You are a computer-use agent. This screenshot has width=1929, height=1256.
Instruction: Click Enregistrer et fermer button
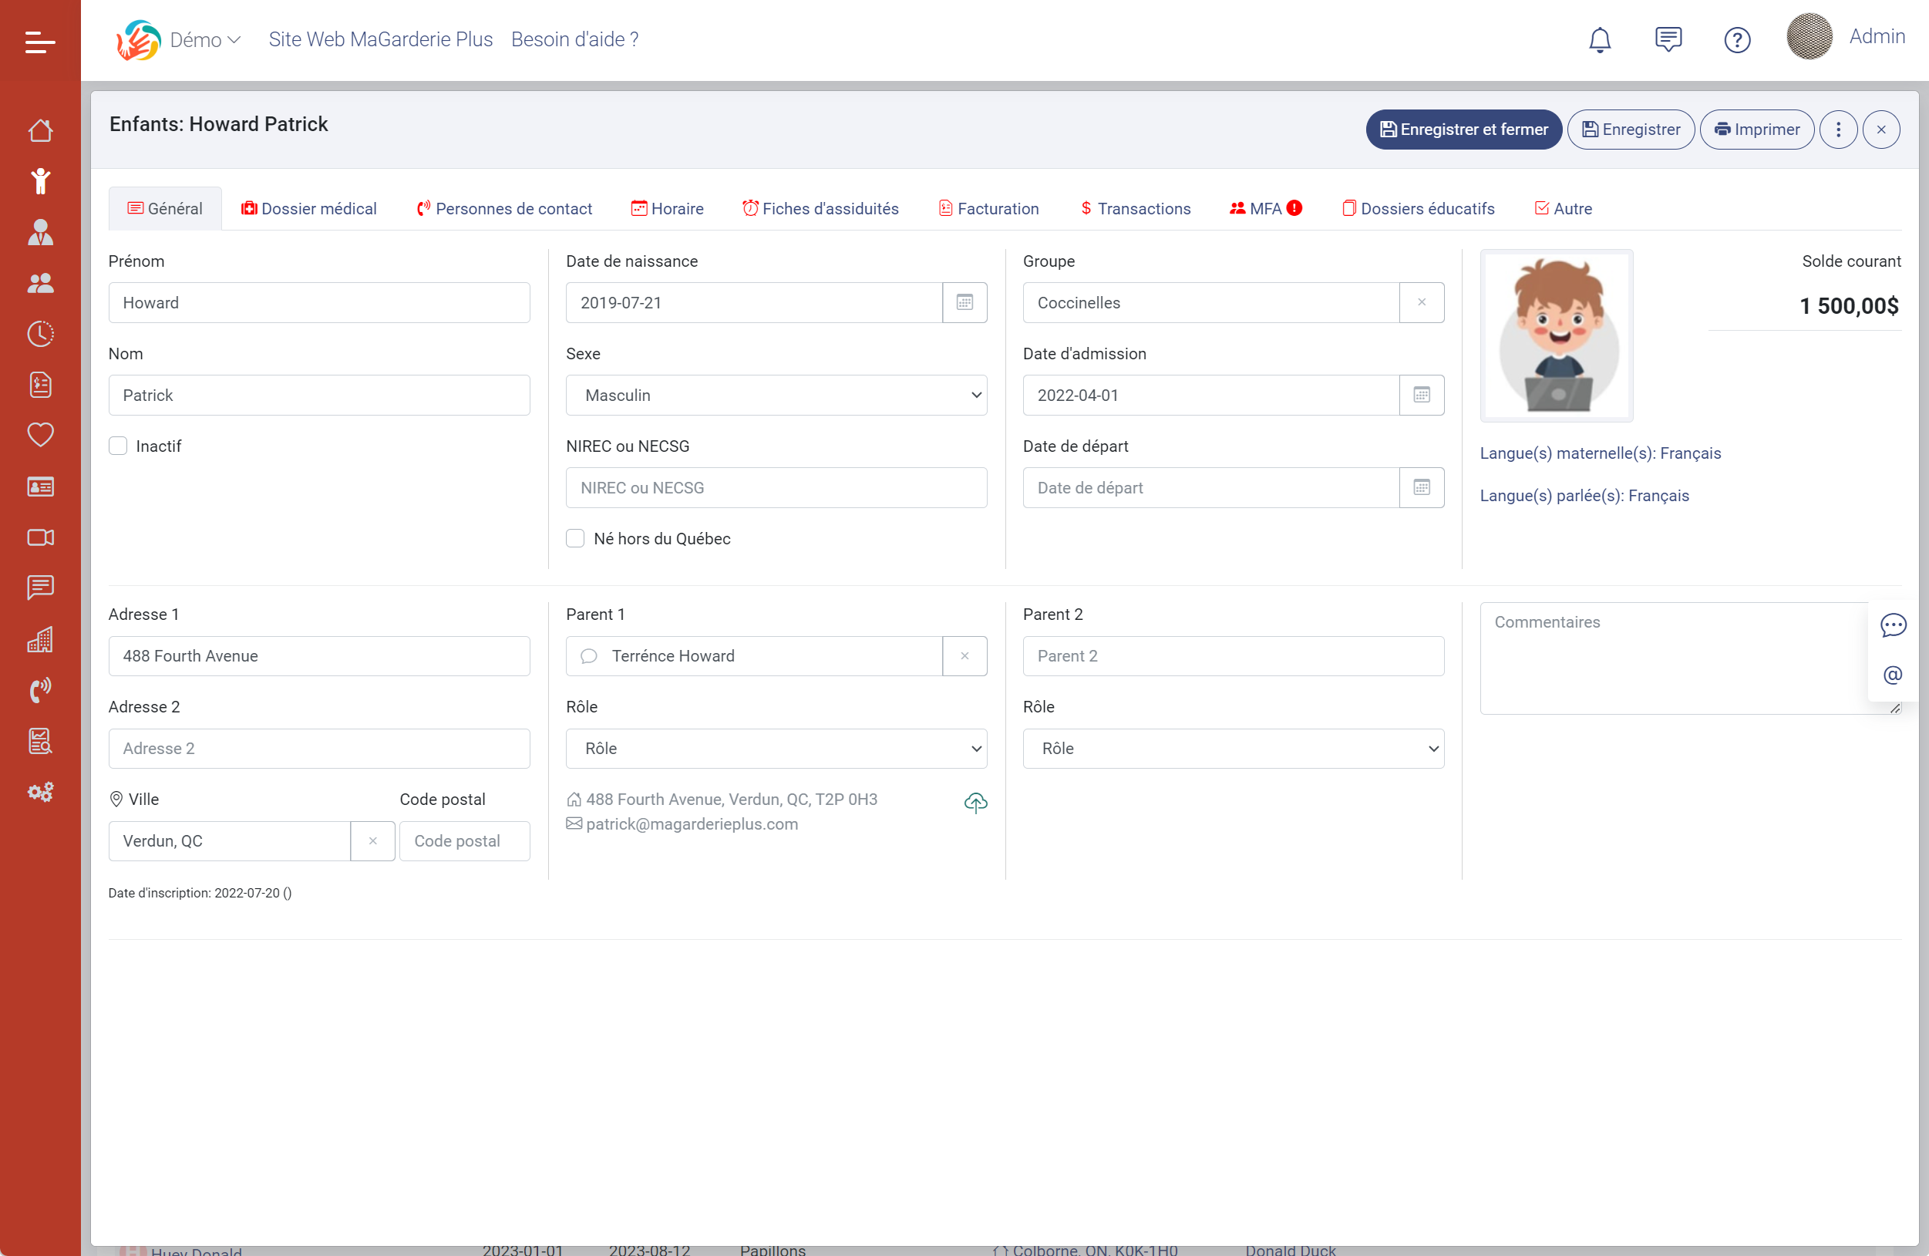pos(1463,130)
